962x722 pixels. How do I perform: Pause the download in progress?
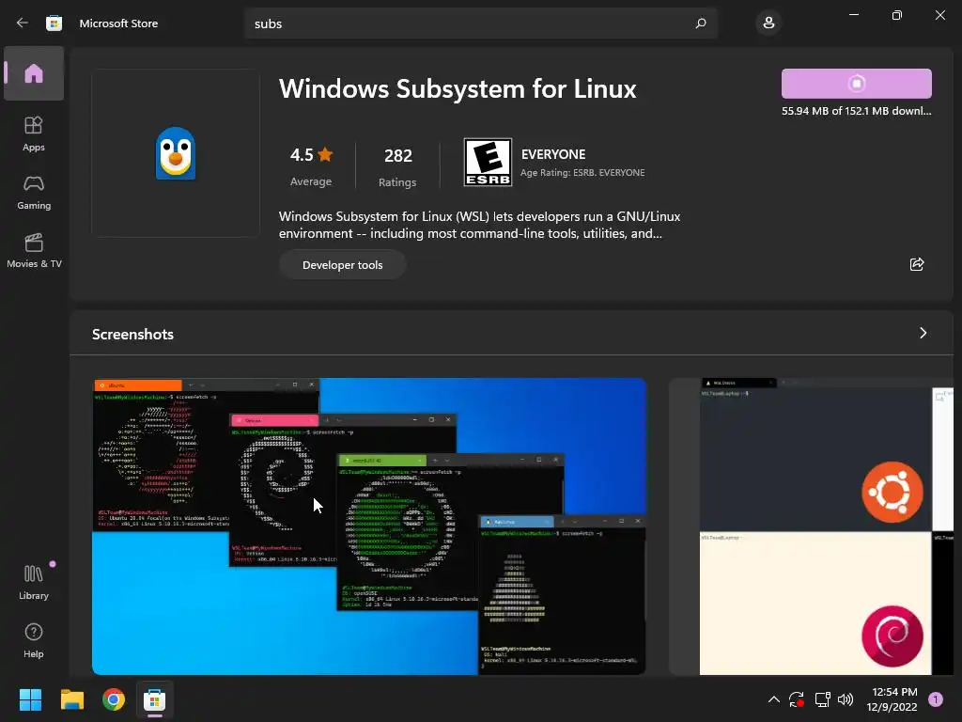(857, 84)
